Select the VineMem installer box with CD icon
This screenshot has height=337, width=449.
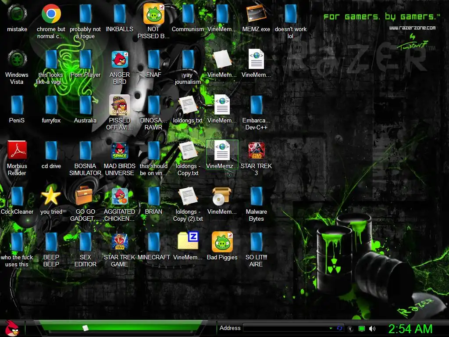(x=222, y=196)
